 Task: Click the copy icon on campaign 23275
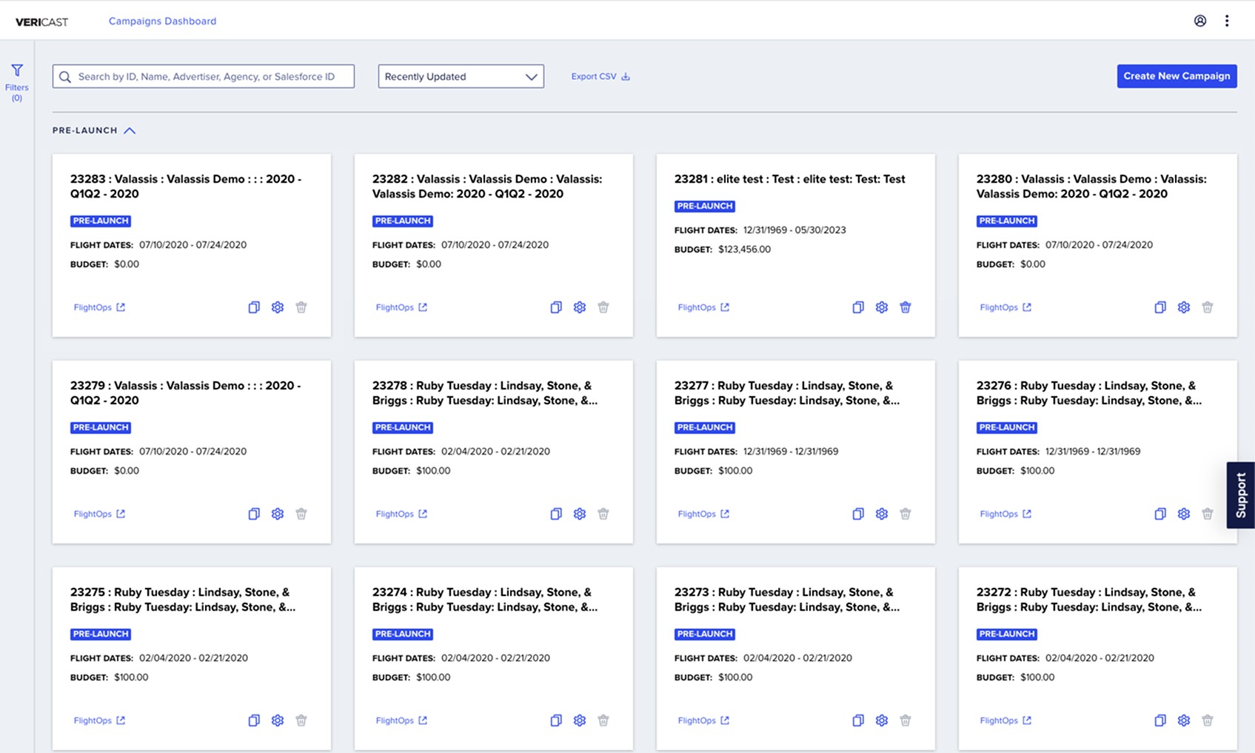[x=254, y=720]
